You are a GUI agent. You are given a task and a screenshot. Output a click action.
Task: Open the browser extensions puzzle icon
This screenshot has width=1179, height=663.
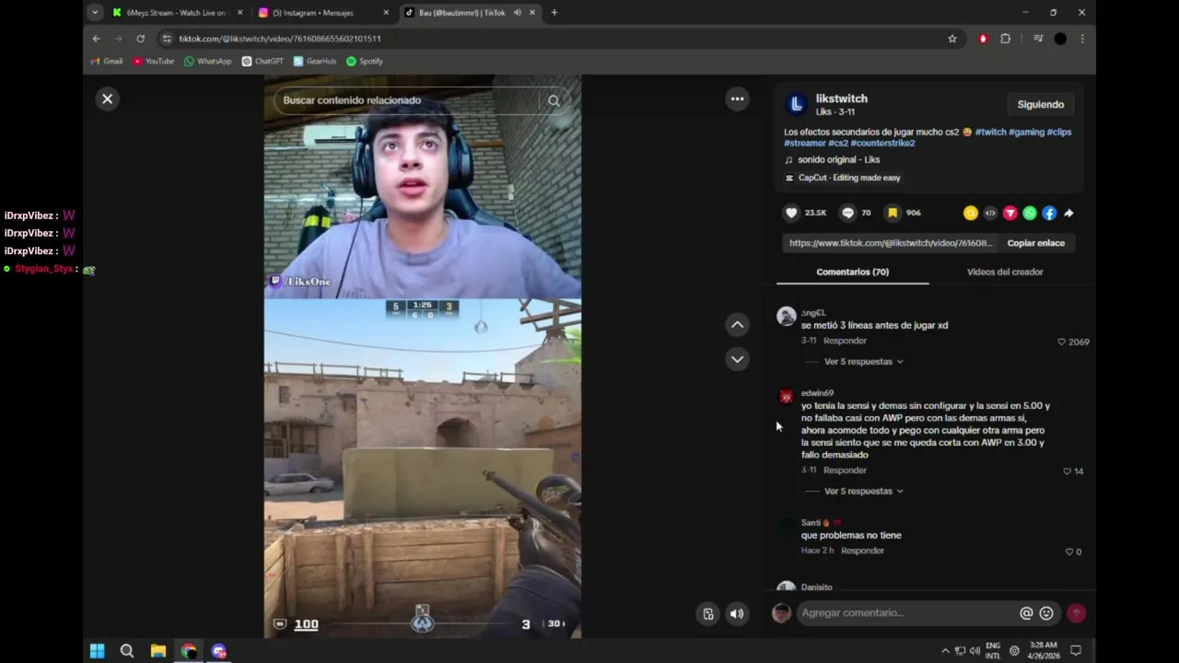pos(1005,39)
